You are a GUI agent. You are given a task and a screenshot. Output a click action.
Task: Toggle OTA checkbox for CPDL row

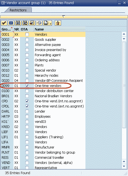click(x=27, y=106)
